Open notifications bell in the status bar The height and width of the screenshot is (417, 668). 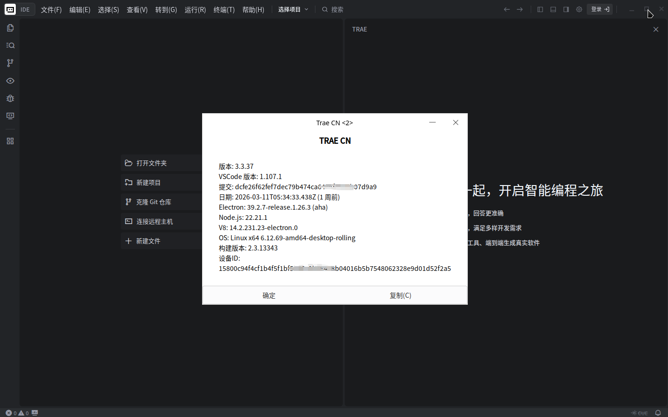pos(658,413)
